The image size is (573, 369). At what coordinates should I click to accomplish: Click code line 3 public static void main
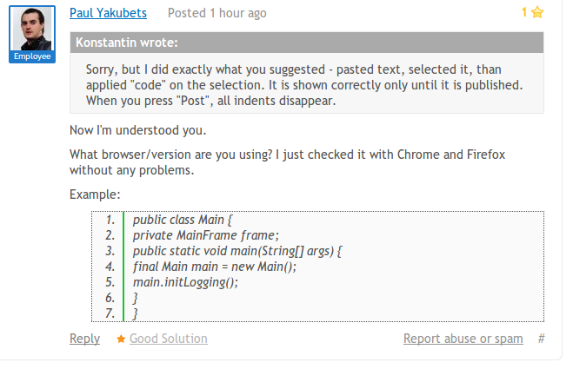click(x=237, y=251)
